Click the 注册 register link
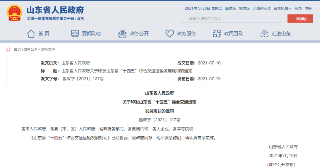Image resolution: width=320 pixels, height=168 pixels. click(x=308, y=8)
